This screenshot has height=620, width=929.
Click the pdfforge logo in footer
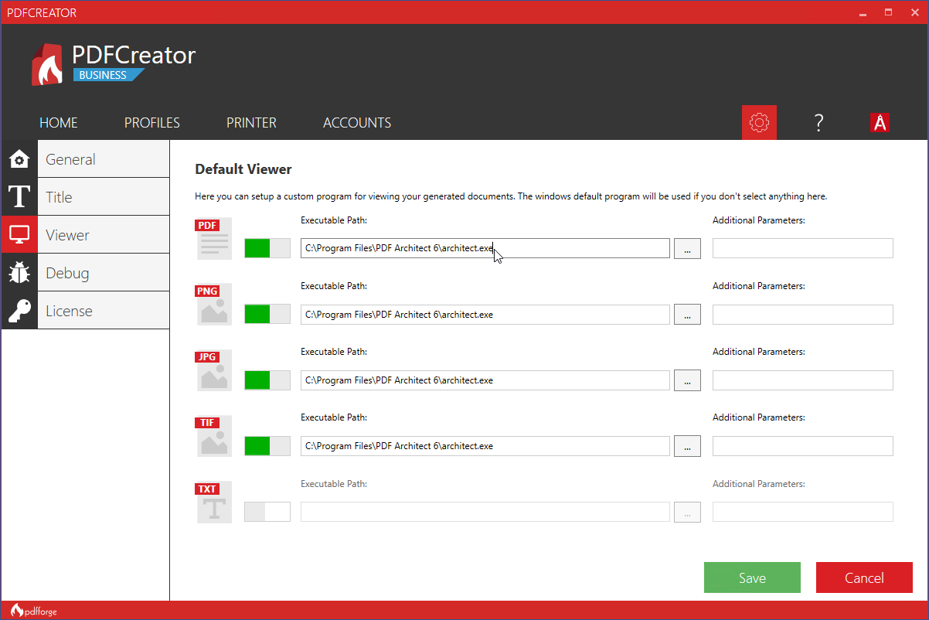[x=34, y=611]
